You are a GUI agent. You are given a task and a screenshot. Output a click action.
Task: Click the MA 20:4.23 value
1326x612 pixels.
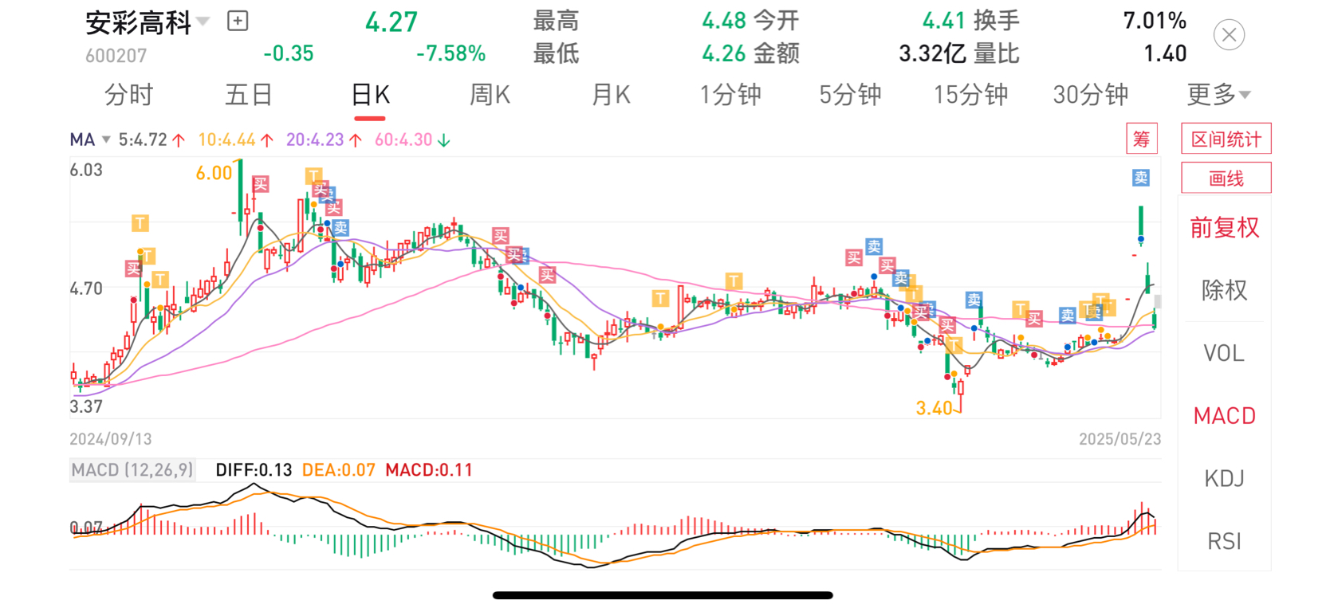tap(316, 139)
